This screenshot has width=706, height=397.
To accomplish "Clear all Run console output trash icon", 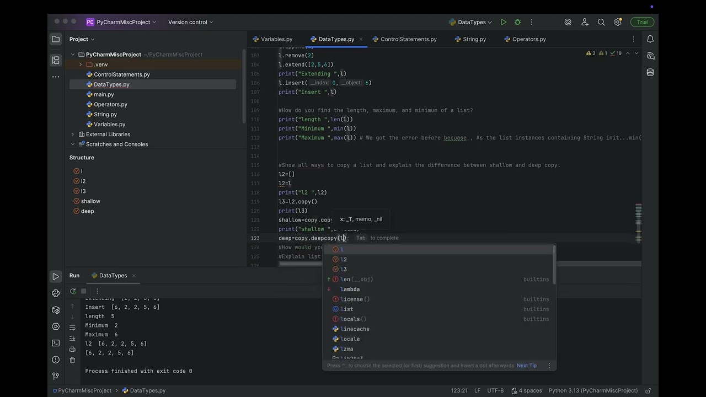I will tap(72, 360).
